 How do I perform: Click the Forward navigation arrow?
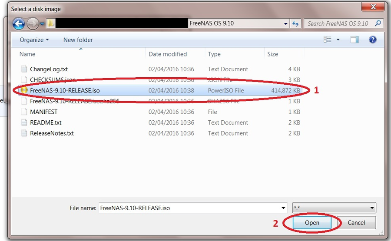33,23
